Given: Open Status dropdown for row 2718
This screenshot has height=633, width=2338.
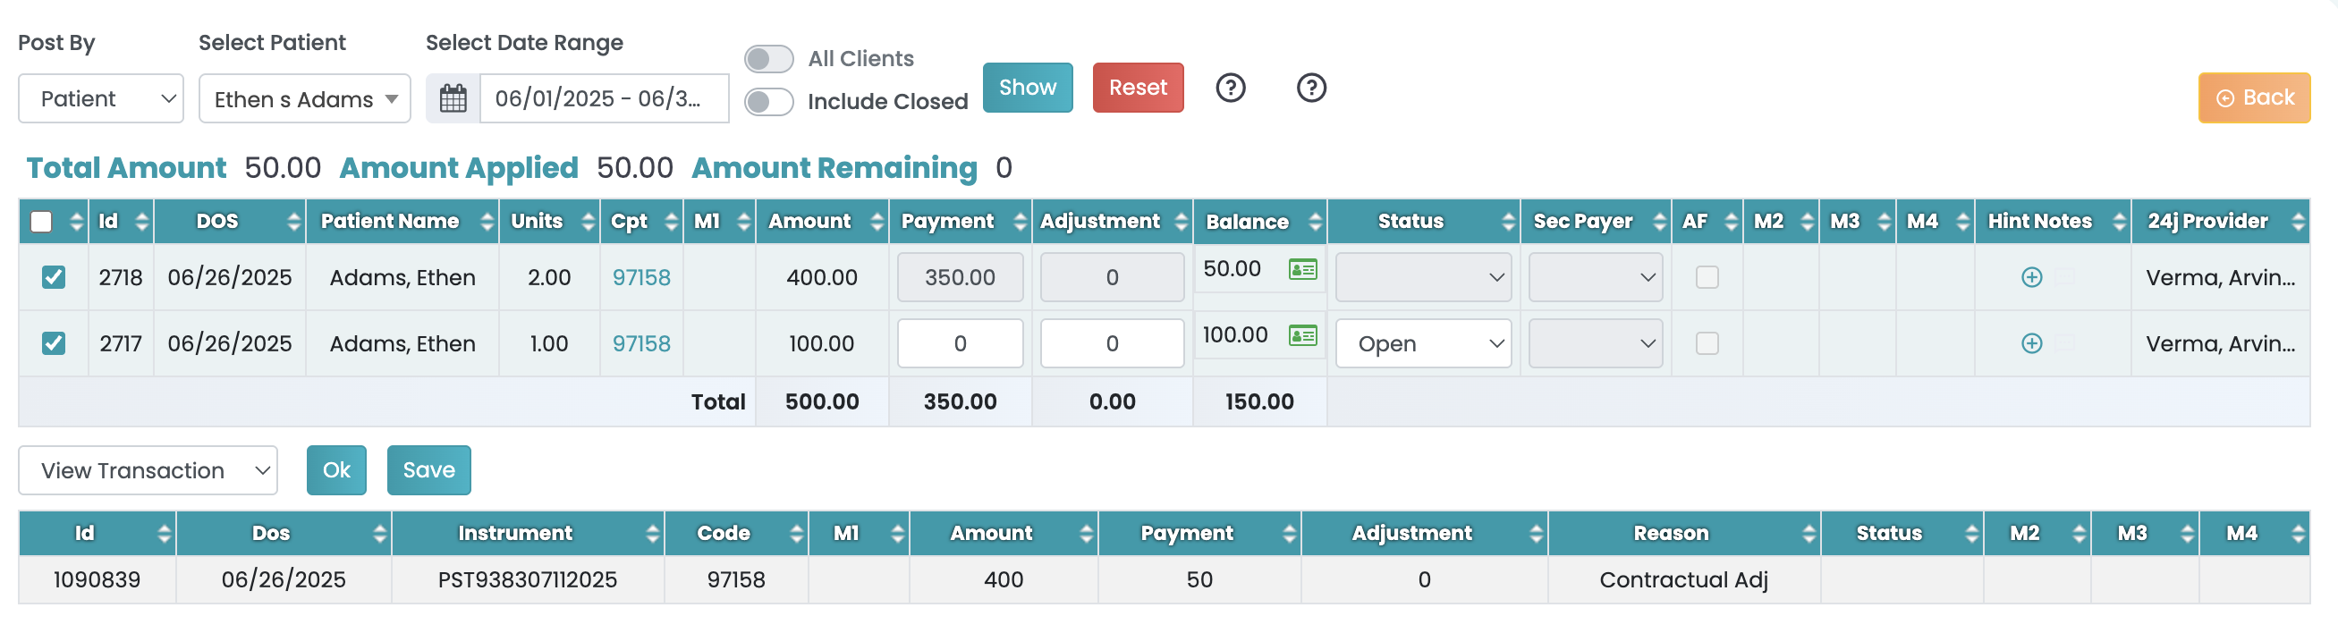Looking at the screenshot, I should point(1423,277).
